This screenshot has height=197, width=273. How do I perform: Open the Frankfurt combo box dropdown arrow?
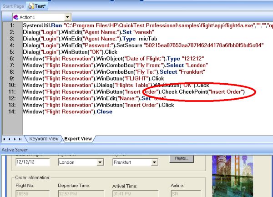(154, 162)
